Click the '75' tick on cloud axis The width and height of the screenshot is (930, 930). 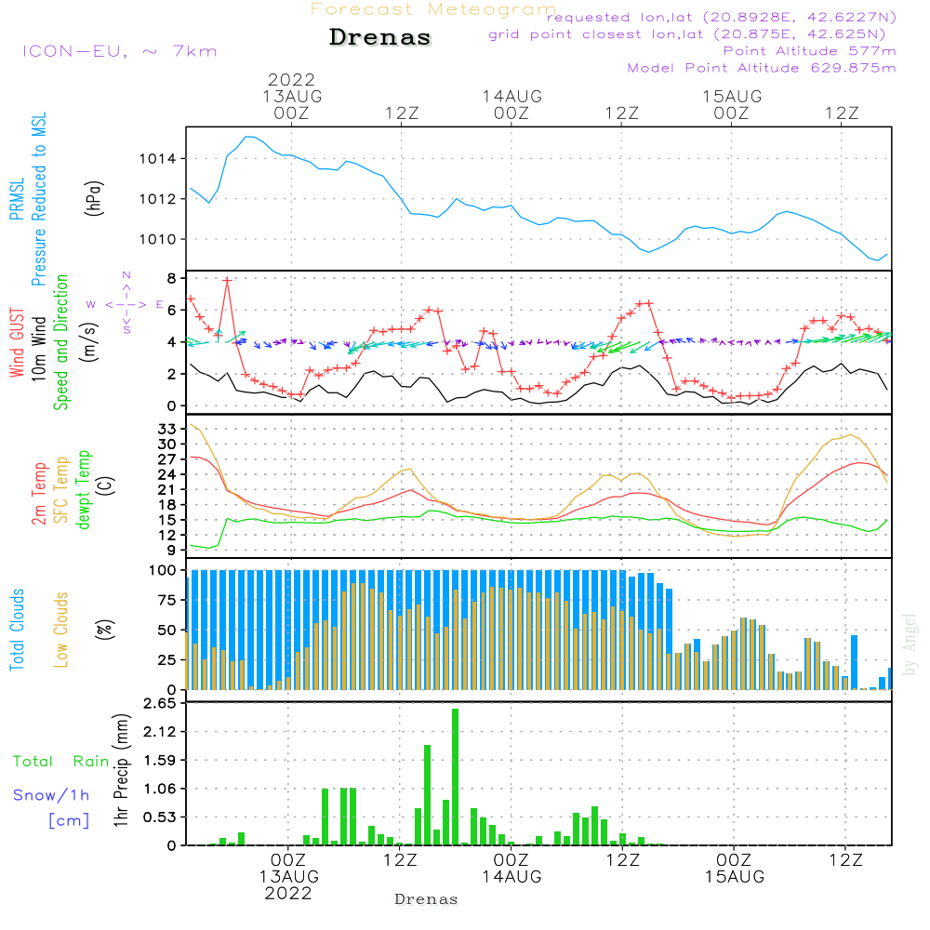[166, 600]
